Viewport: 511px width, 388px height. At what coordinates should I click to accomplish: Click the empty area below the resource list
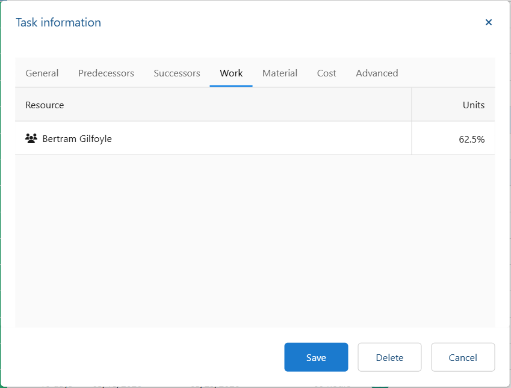[x=255, y=241]
